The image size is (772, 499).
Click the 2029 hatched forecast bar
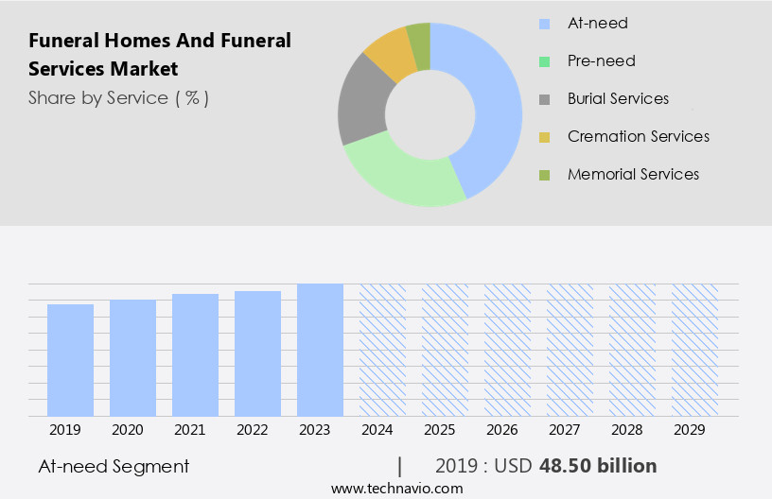(695, 350)
